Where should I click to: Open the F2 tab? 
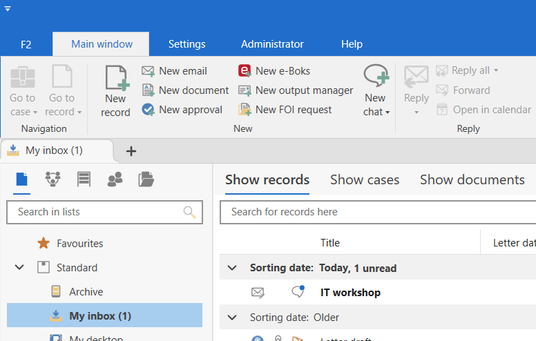(26, 44)
